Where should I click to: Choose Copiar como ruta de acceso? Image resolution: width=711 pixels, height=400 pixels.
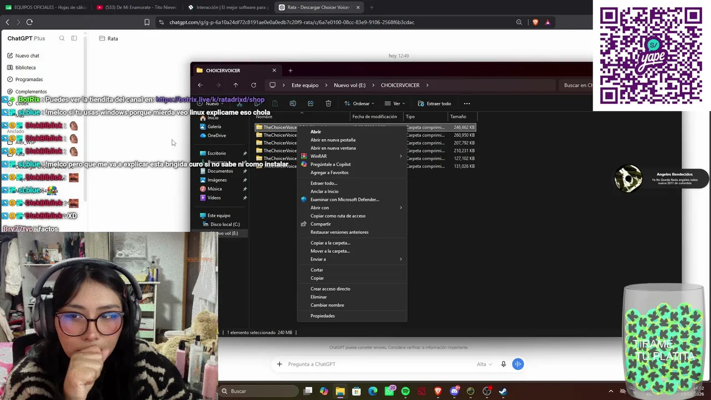pos(352,216)
